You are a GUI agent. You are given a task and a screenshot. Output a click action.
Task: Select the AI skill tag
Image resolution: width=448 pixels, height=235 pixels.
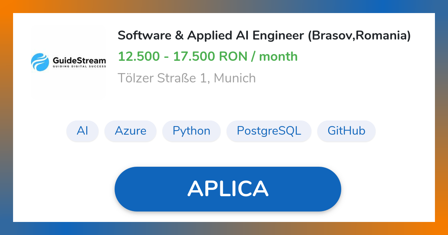(83, 131)
